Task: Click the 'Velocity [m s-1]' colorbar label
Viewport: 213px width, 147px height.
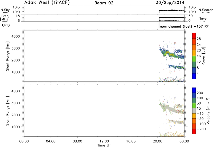Action: (x=208, y=111)
